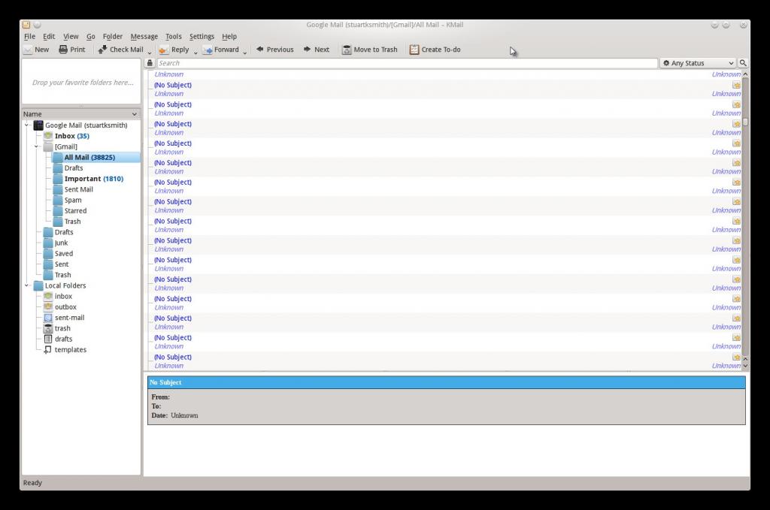The image size is (770, 510).
Task: Collapse the [Gmail] folder node
Action: [x=38, y=146]
